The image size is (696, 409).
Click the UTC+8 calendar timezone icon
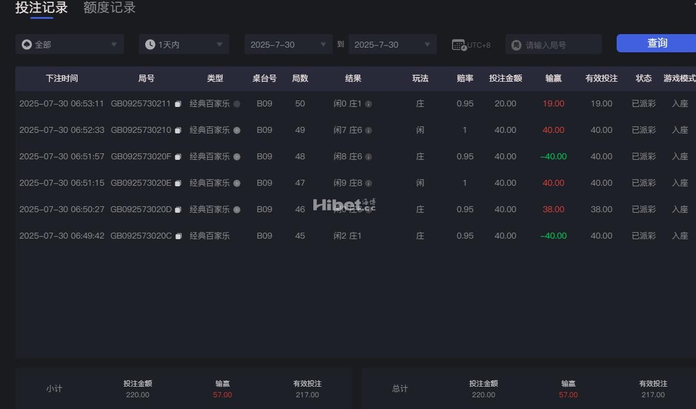pyautogui.click(x=459, y=45)
